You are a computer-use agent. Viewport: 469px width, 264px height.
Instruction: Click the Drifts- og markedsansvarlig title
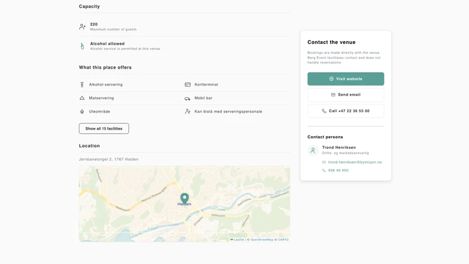point(345,153)
